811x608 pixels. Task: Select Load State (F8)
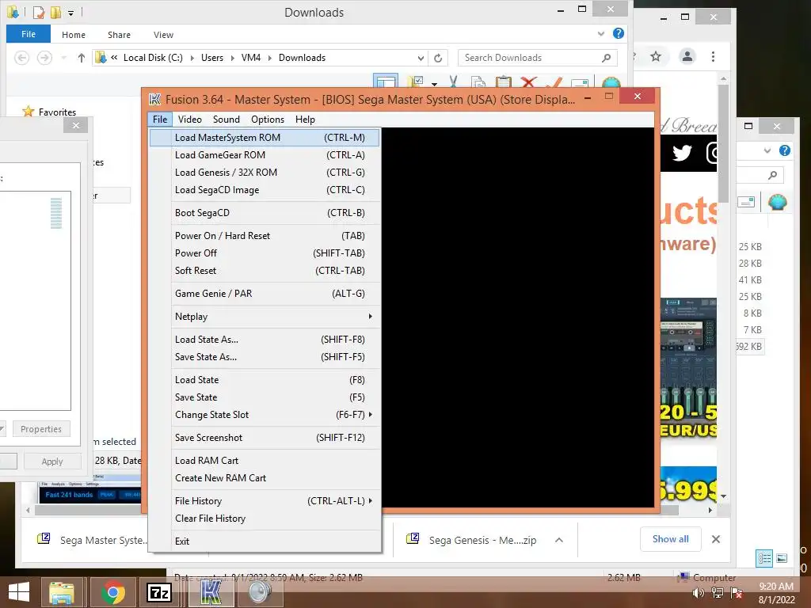(x=265, y=380)
